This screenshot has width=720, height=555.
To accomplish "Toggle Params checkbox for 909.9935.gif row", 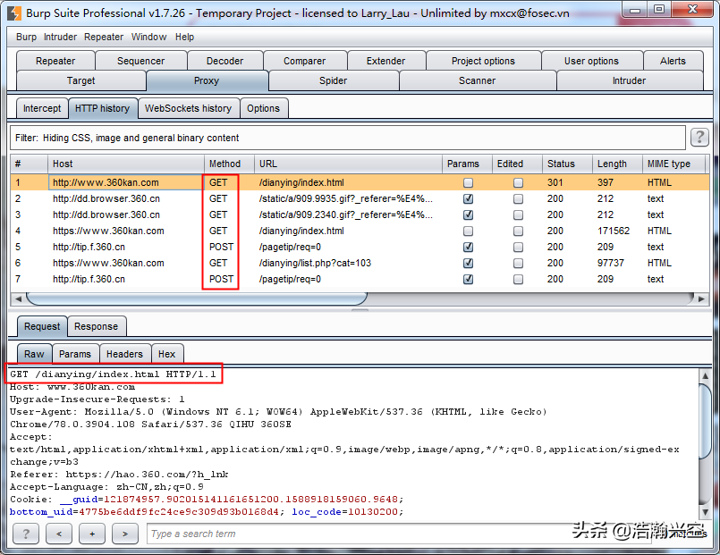I will tap(468, 198).
